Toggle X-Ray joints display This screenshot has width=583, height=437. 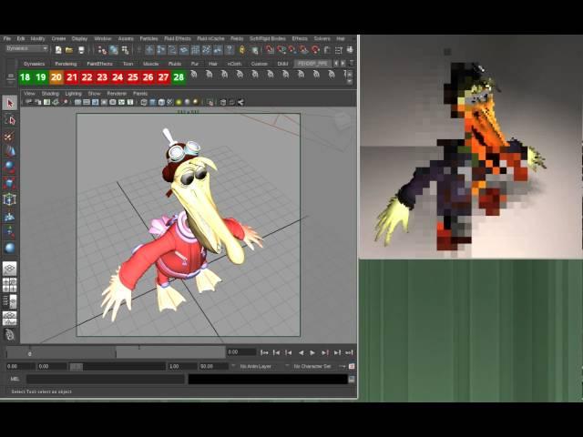click(240, 102)
